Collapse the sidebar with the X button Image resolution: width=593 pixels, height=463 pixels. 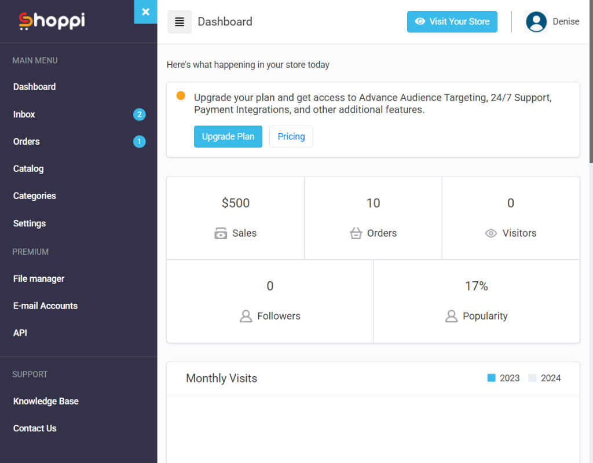[x=145, y=12]
